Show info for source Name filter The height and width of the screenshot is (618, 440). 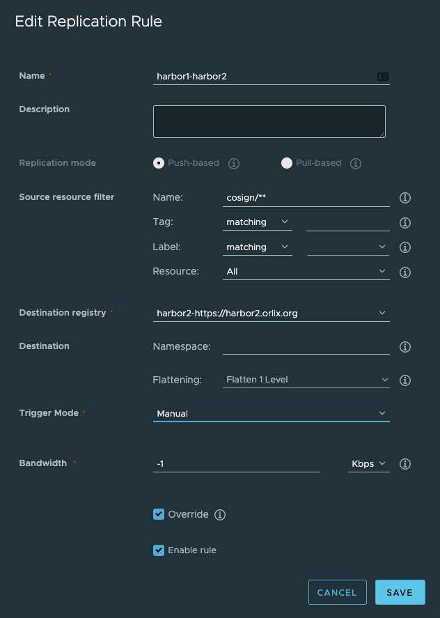[x=404, y=199]
